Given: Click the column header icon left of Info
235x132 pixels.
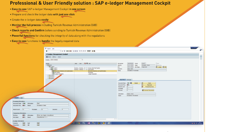Looking at the screenshot, I should click(87, 63).
